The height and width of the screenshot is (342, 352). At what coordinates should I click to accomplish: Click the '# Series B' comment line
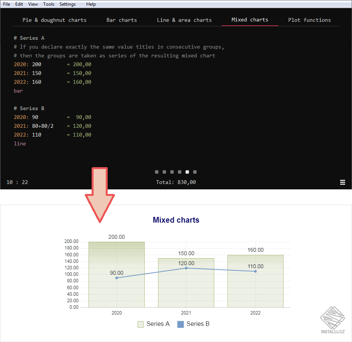pos(29,108)
